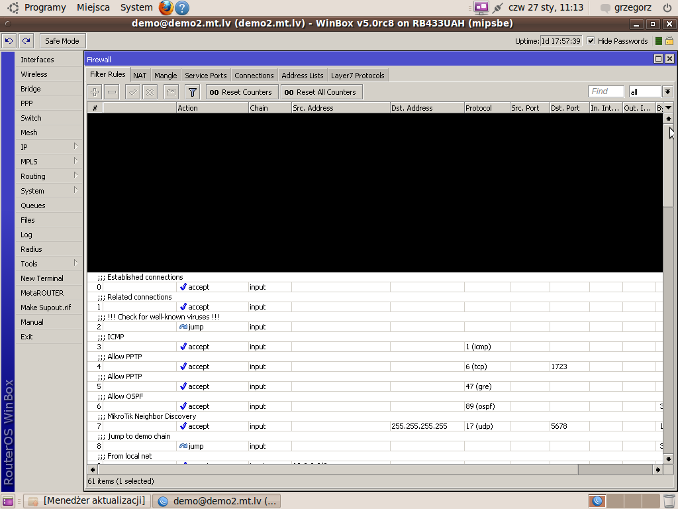This screenshot has height=509, width=678.
Task: Click the Filter funnel icon
Action: click(x=193, y=92)
